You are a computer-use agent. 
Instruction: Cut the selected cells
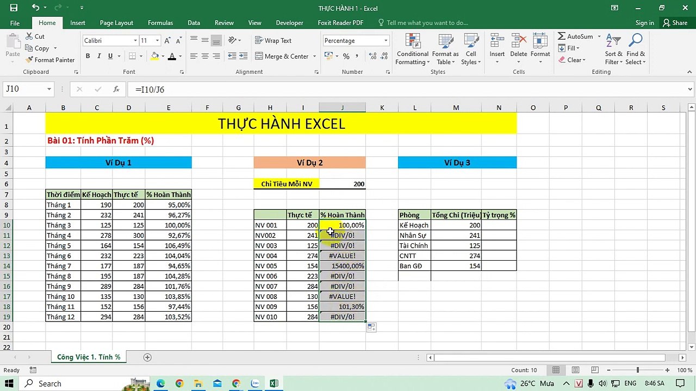pos(35,36)
